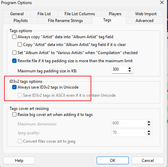The width and height of the screenshot is (168, 167).
Task: Open the File Rename Strings tab
Action: pyautogui.click(x=65, y=21)
